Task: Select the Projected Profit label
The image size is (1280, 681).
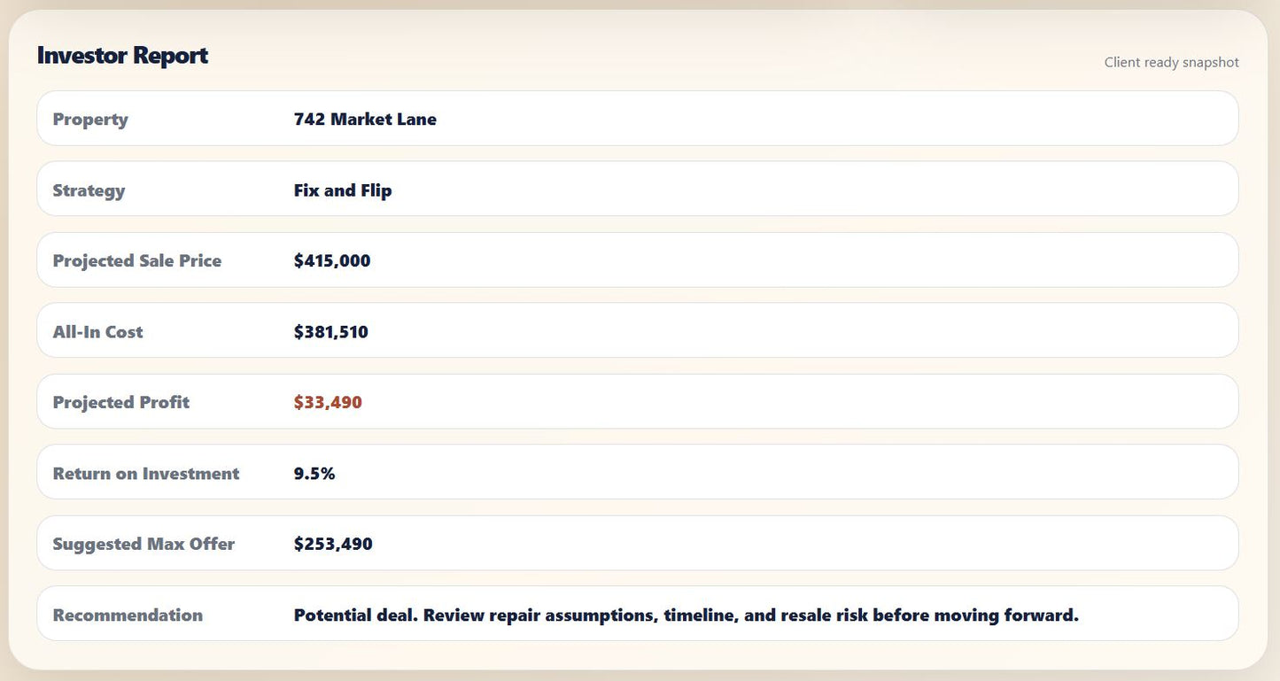Action: (x=121, y=402)
